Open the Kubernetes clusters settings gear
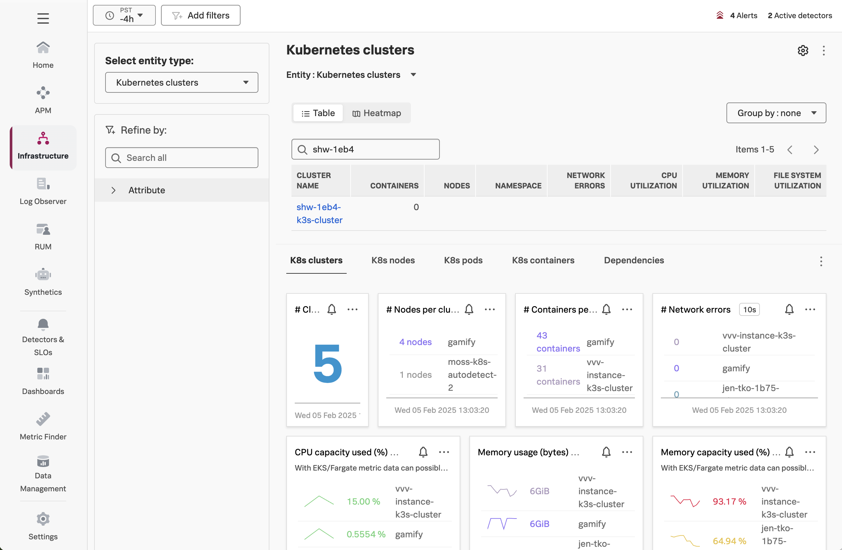842x550 pixels. click(802, 51)
